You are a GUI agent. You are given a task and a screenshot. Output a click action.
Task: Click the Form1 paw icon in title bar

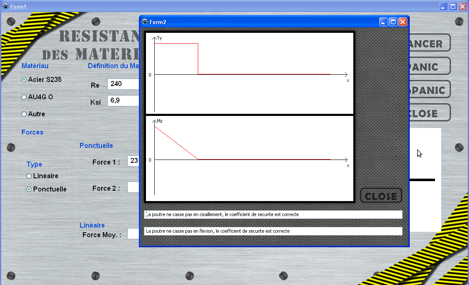[x=5, y=6]
